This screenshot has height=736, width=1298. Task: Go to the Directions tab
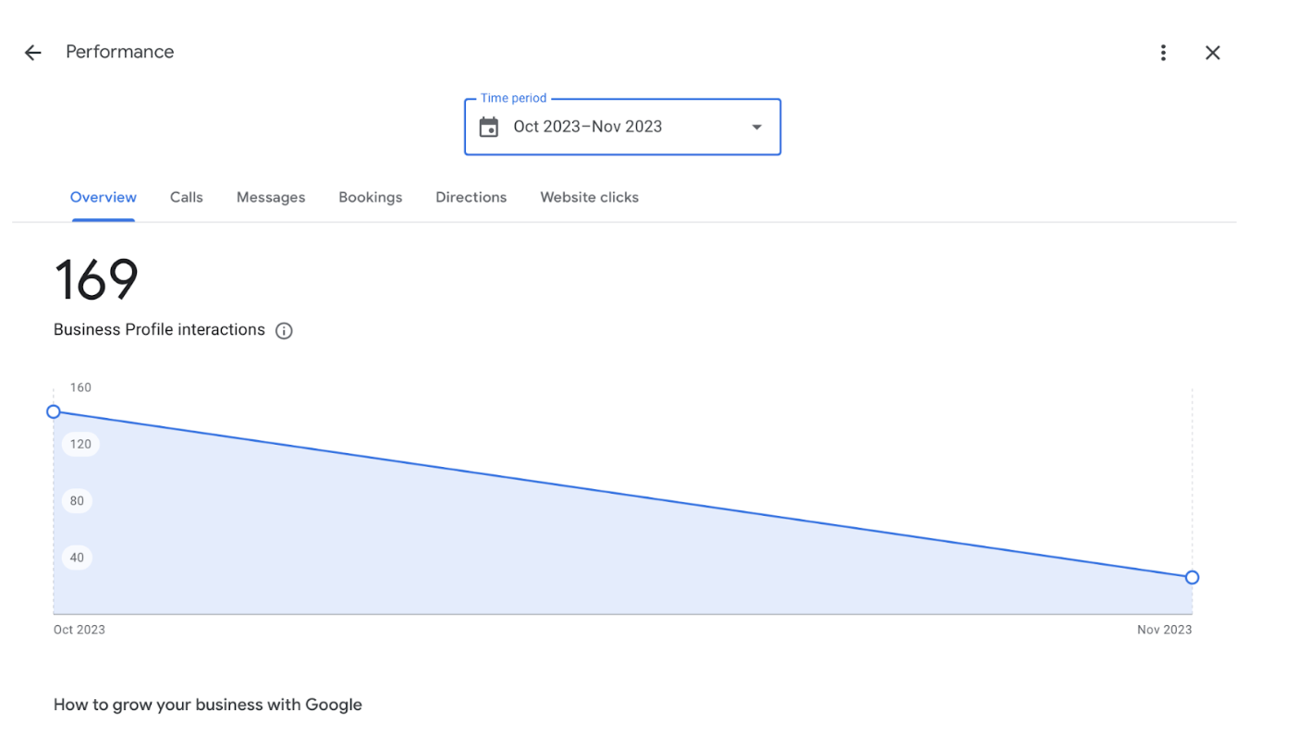pos(471,197)
